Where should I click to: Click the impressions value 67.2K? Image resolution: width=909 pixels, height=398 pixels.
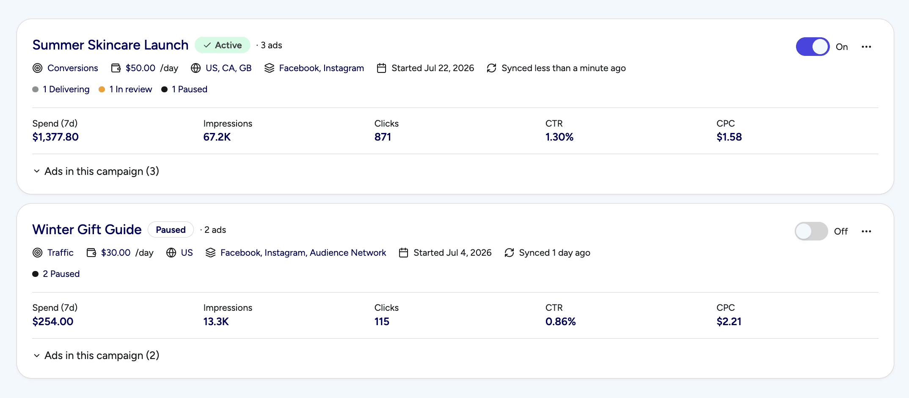click(217, 137)
